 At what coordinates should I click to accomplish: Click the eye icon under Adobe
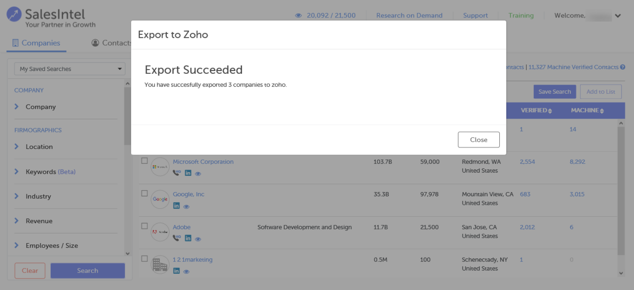[x=198, y=239]
